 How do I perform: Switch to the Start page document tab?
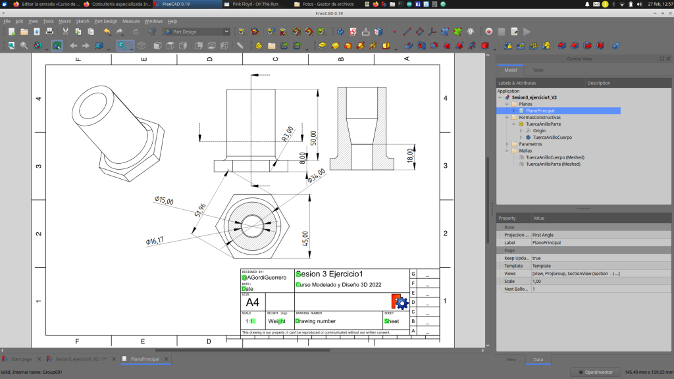click(21, 359)
